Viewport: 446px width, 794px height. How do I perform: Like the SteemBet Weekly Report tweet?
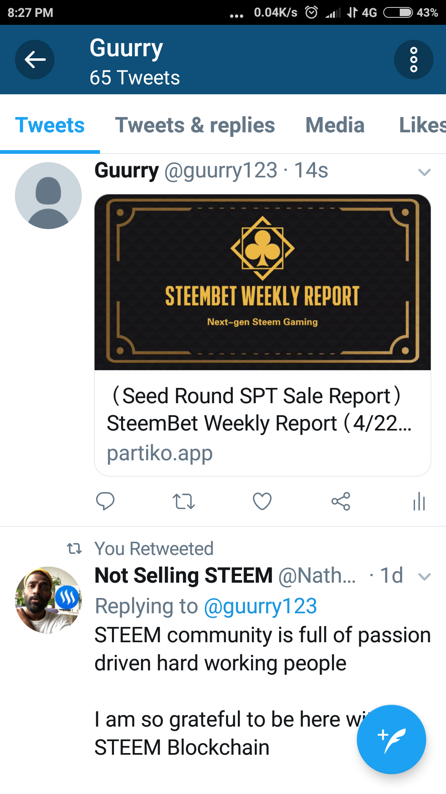[262, 501]
